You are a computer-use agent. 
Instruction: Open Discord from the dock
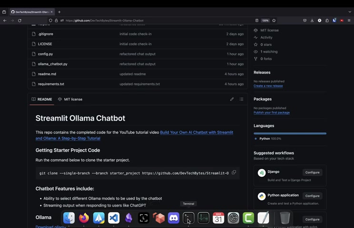[173, 218]
